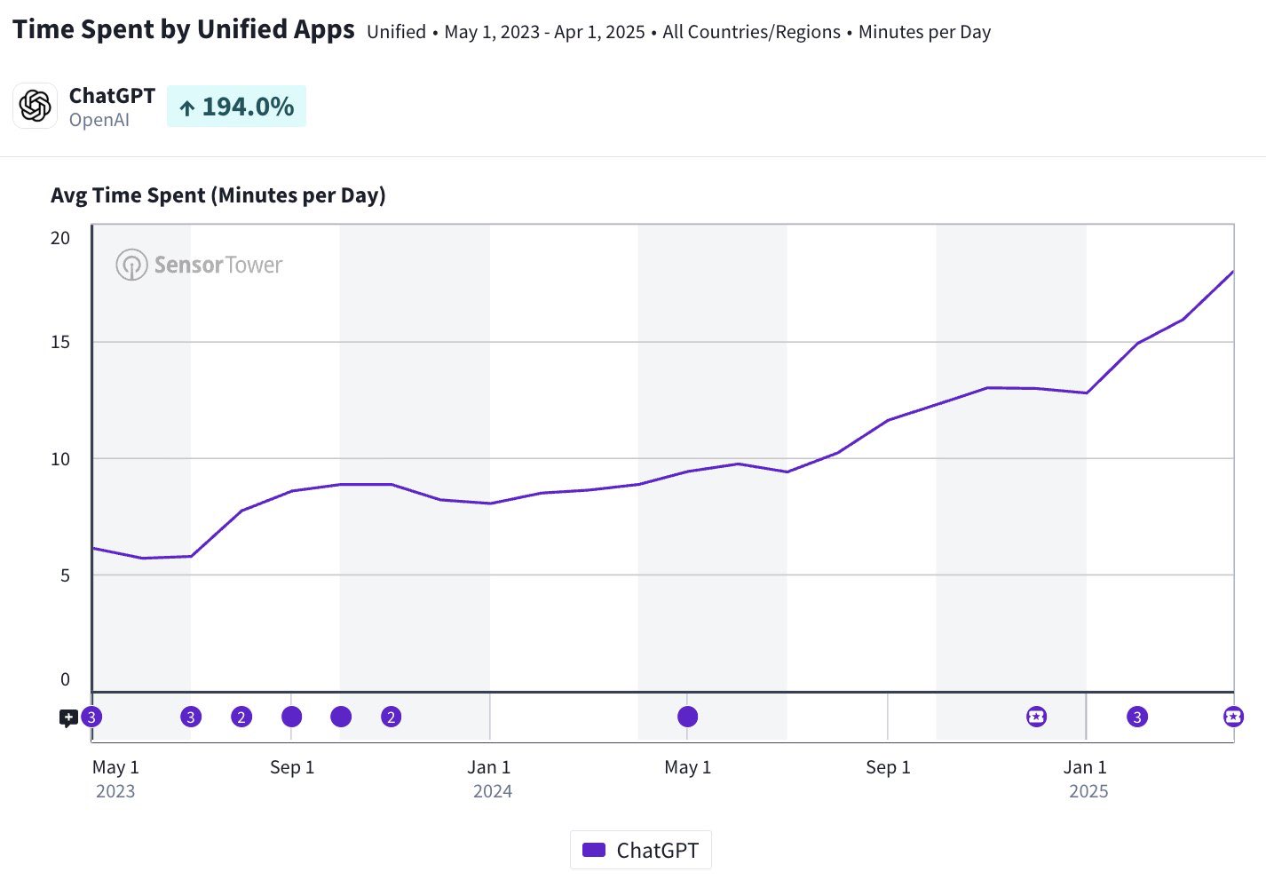
Task: Toggle the ChatGPT series in the legend
Action: click(641, 850)
